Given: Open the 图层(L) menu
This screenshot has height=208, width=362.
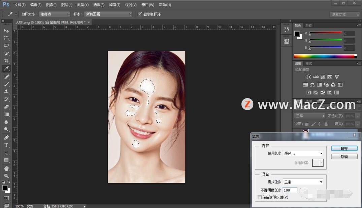Looking at the screenshot, I should [67, 5].
